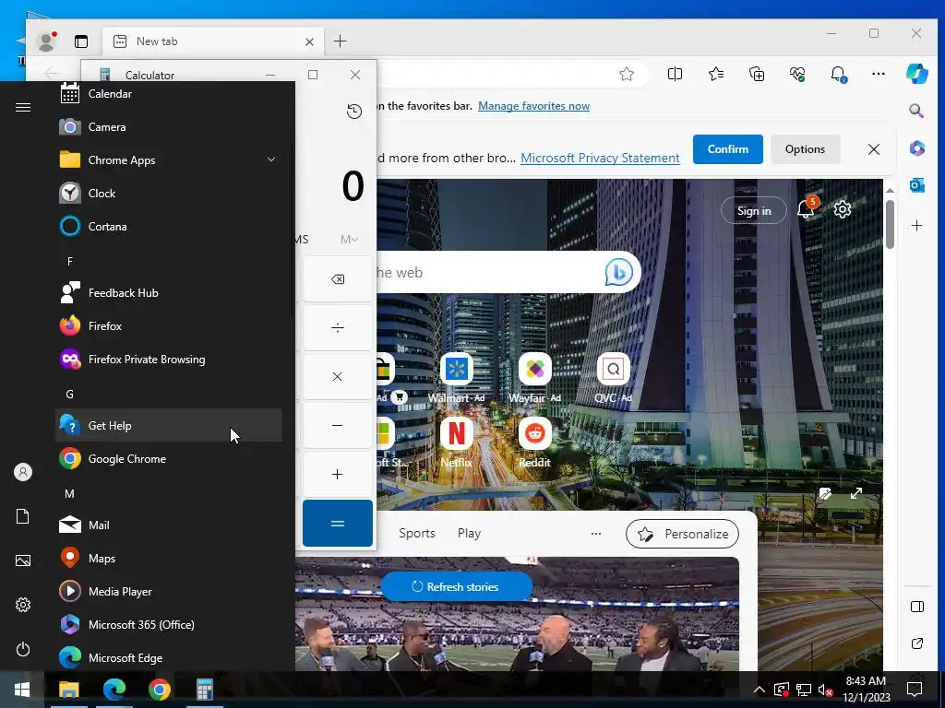Click Manage favorites now link
Image resolution: width=945 pixels, height=708 pixels.
tap(534, 106)
